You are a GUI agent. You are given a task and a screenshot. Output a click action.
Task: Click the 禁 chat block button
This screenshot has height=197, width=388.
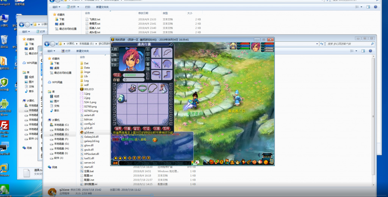[139, 158]
